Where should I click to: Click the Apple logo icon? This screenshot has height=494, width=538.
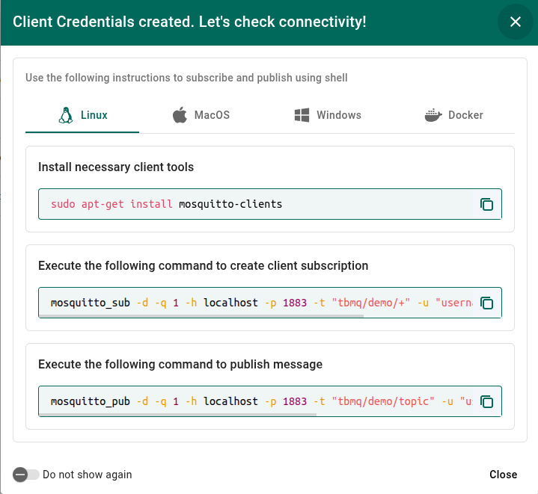(180, 115)
